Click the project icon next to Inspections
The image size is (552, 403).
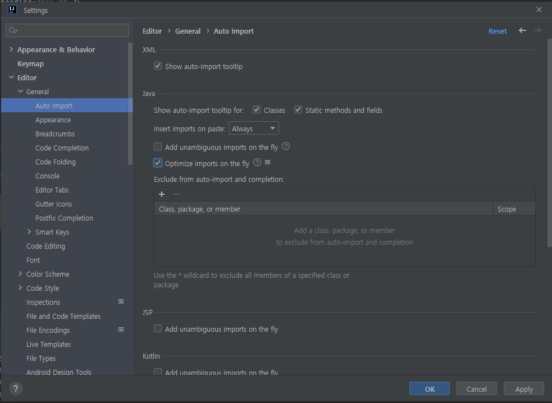pos(121,301)
